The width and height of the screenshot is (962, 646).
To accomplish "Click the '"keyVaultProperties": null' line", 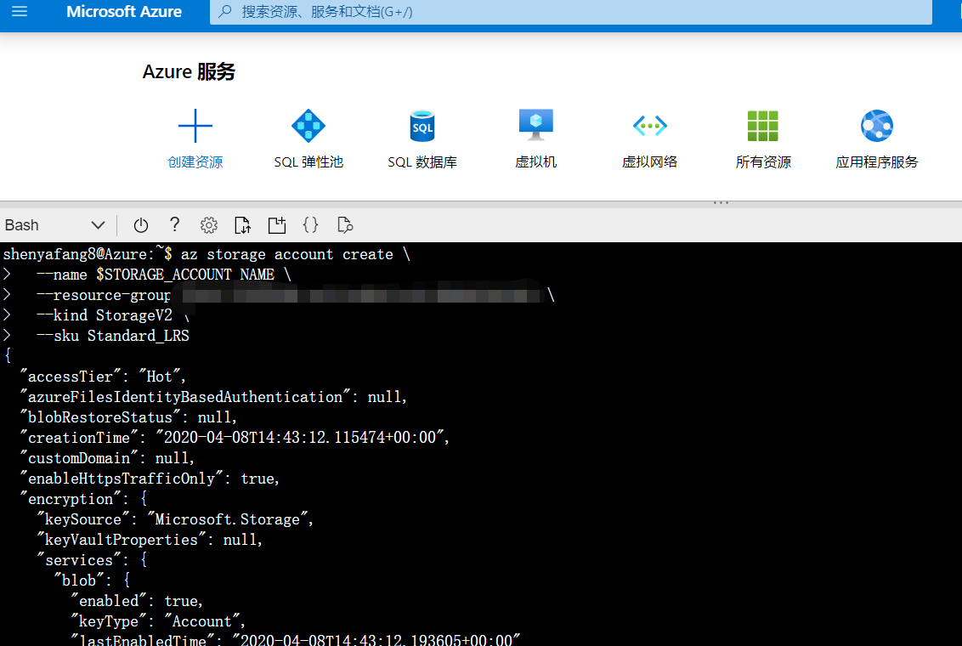I will (x=150, y=540).
